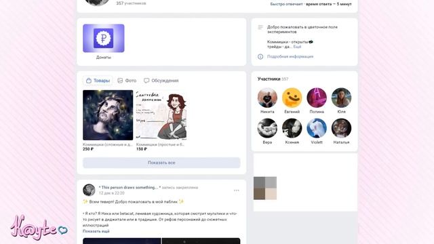Click the price text '150 ₽'

(142, 149)
